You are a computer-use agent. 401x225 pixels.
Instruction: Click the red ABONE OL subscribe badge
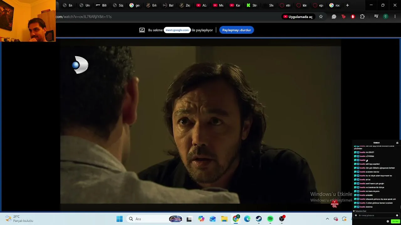pyautogui.click(x=335, y=204)
